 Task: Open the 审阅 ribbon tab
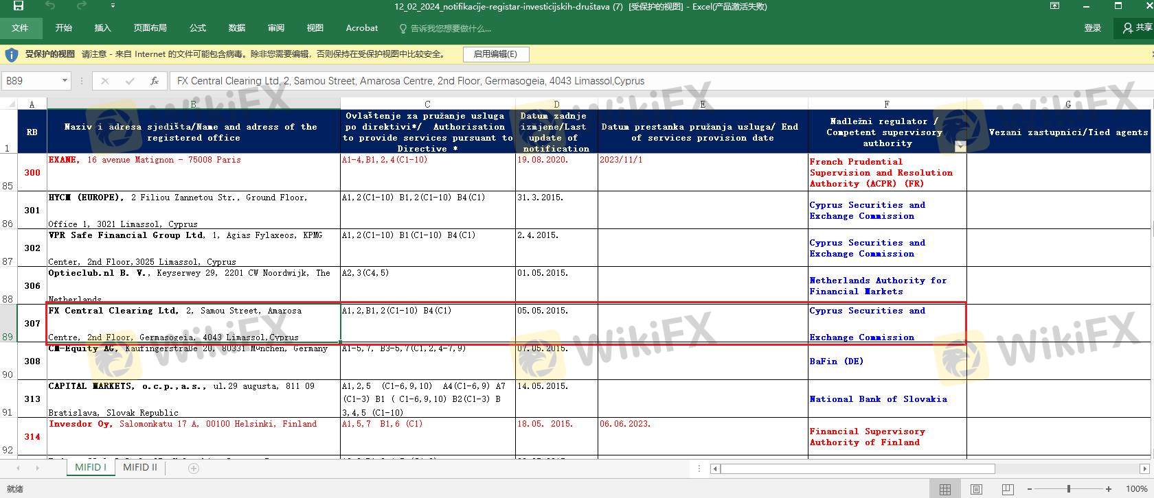click(276, 28)
